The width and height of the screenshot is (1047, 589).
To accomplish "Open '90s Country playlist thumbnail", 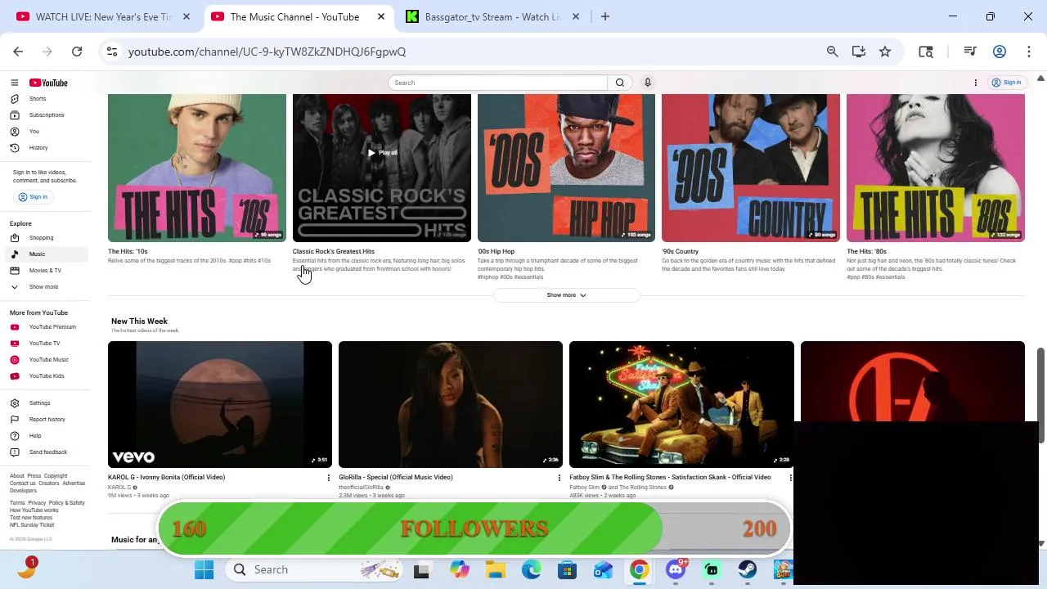I will pyautogui.click(x=751, y=168).
